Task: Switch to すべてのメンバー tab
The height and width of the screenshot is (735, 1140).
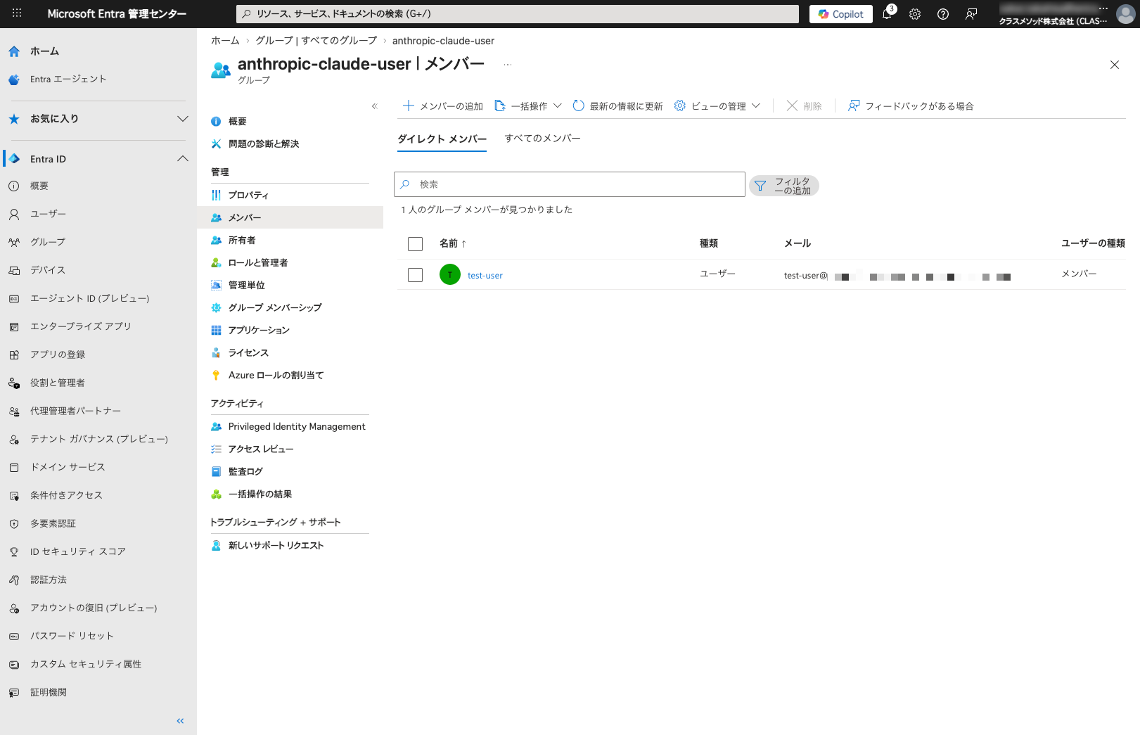Action: 542,139
